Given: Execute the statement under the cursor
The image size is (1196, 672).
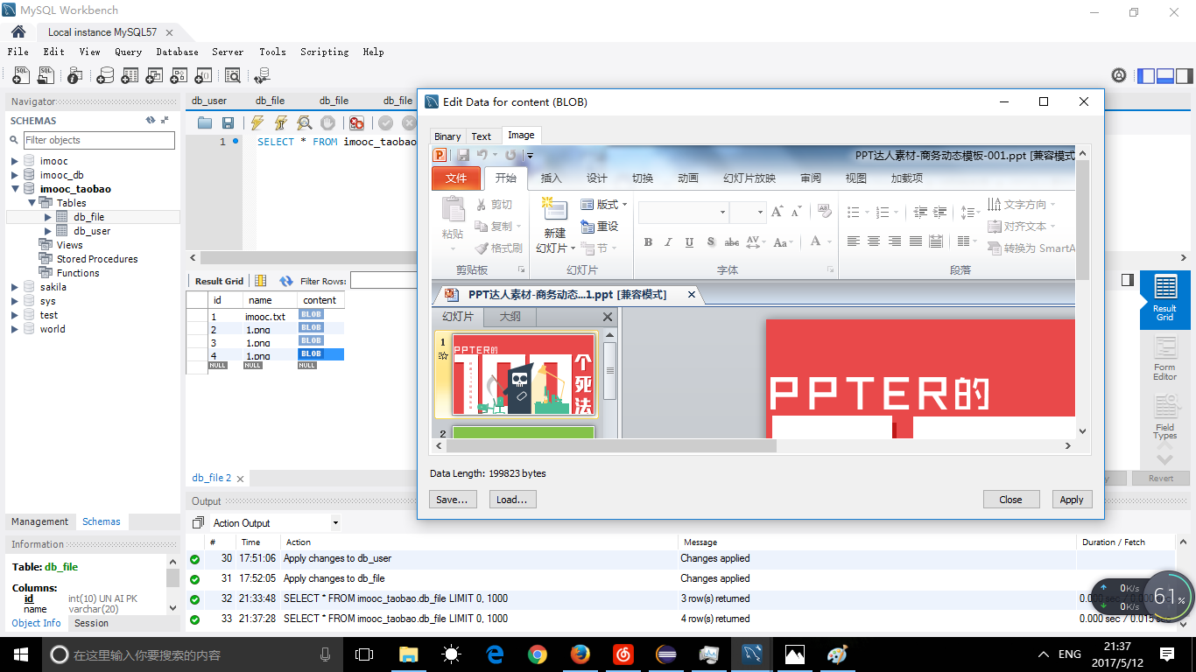Looking at the screenshot, I should tap(280, 123).
